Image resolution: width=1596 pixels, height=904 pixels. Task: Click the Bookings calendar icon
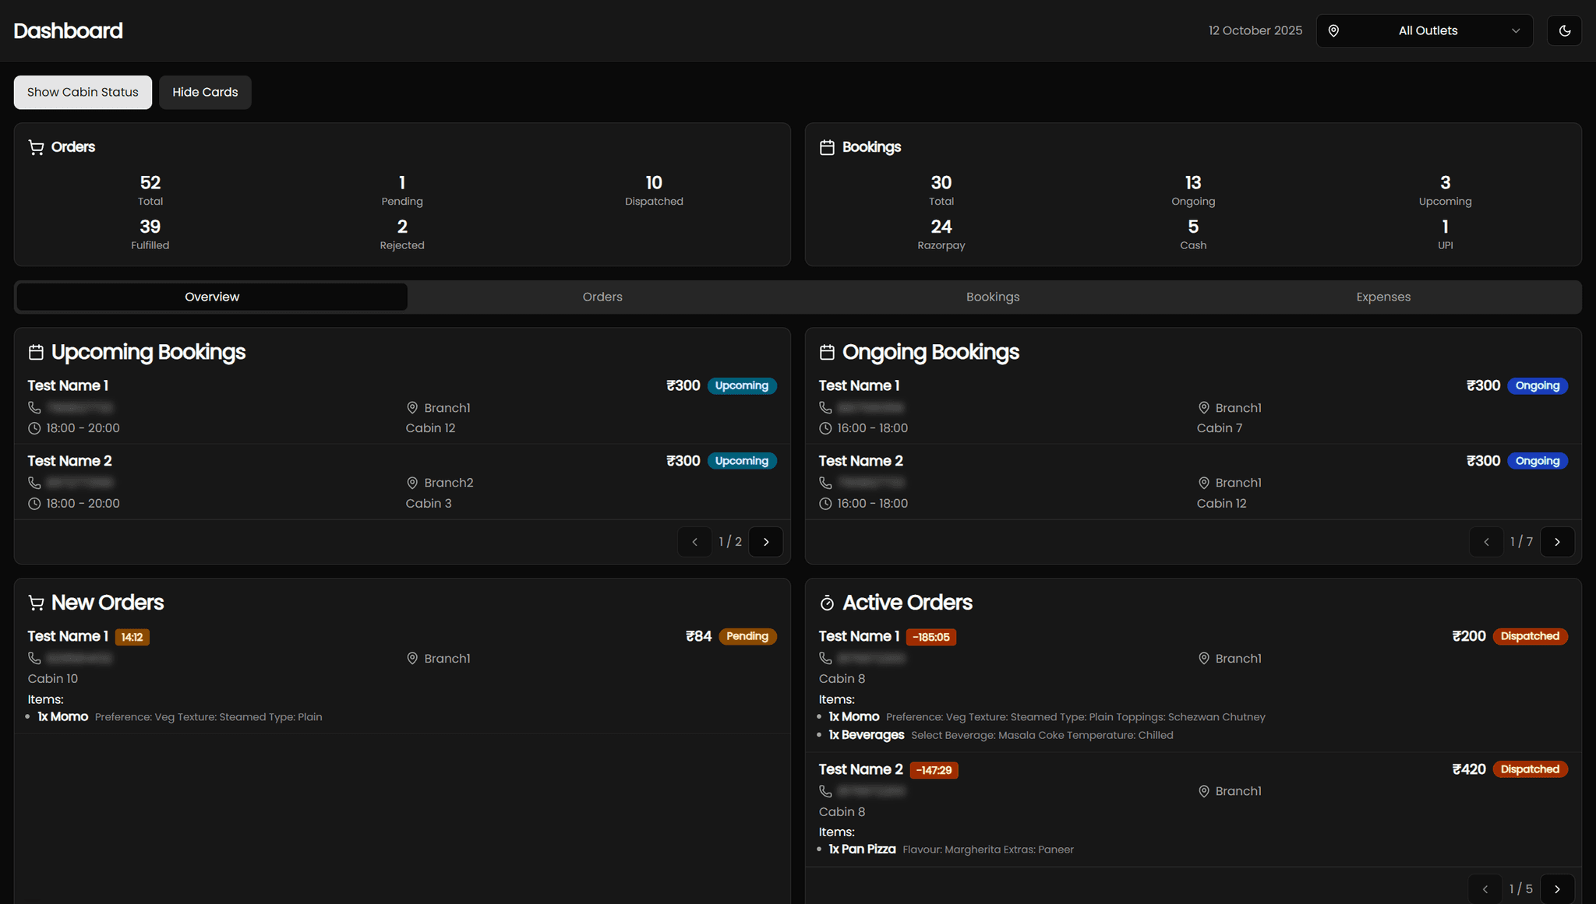[827, 146]
